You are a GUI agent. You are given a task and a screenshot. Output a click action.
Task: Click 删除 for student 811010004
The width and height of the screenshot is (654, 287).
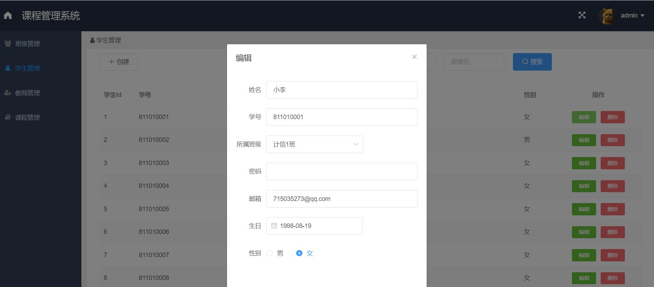pos(613,186)
